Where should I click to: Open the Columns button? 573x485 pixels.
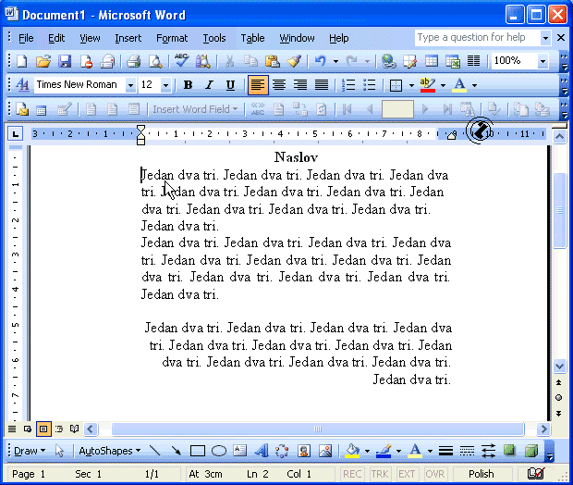(x=473, y=61)
